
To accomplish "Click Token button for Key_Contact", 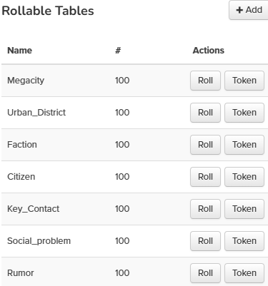I will (244, 209).
